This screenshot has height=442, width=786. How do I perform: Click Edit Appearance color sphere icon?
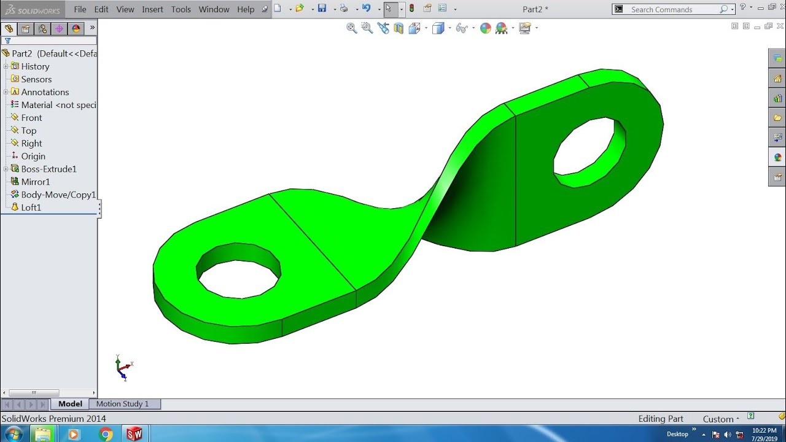coord(486,28)
